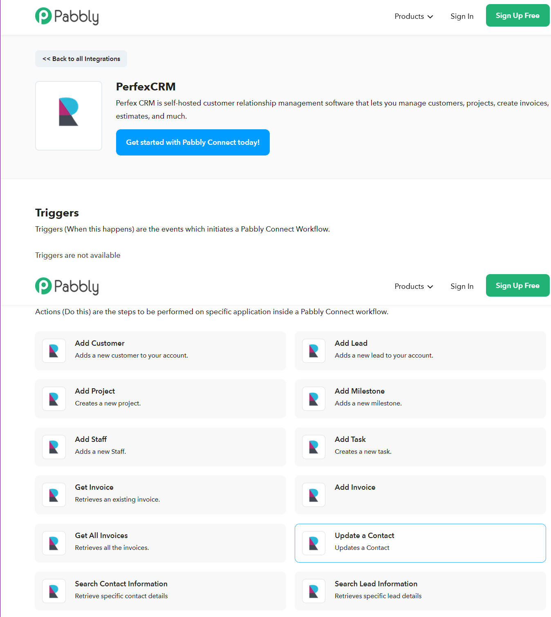This screenshot has width=551, height=617.
Task: Click the Get All Invoices action icon
Action: pyautogui.click(x=54, y=543)
